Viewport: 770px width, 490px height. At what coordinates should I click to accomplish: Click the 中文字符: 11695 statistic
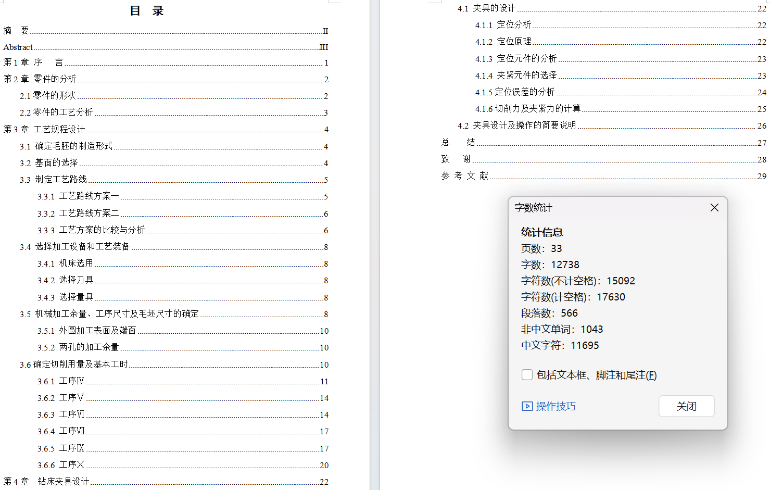(x=560, y=345)
